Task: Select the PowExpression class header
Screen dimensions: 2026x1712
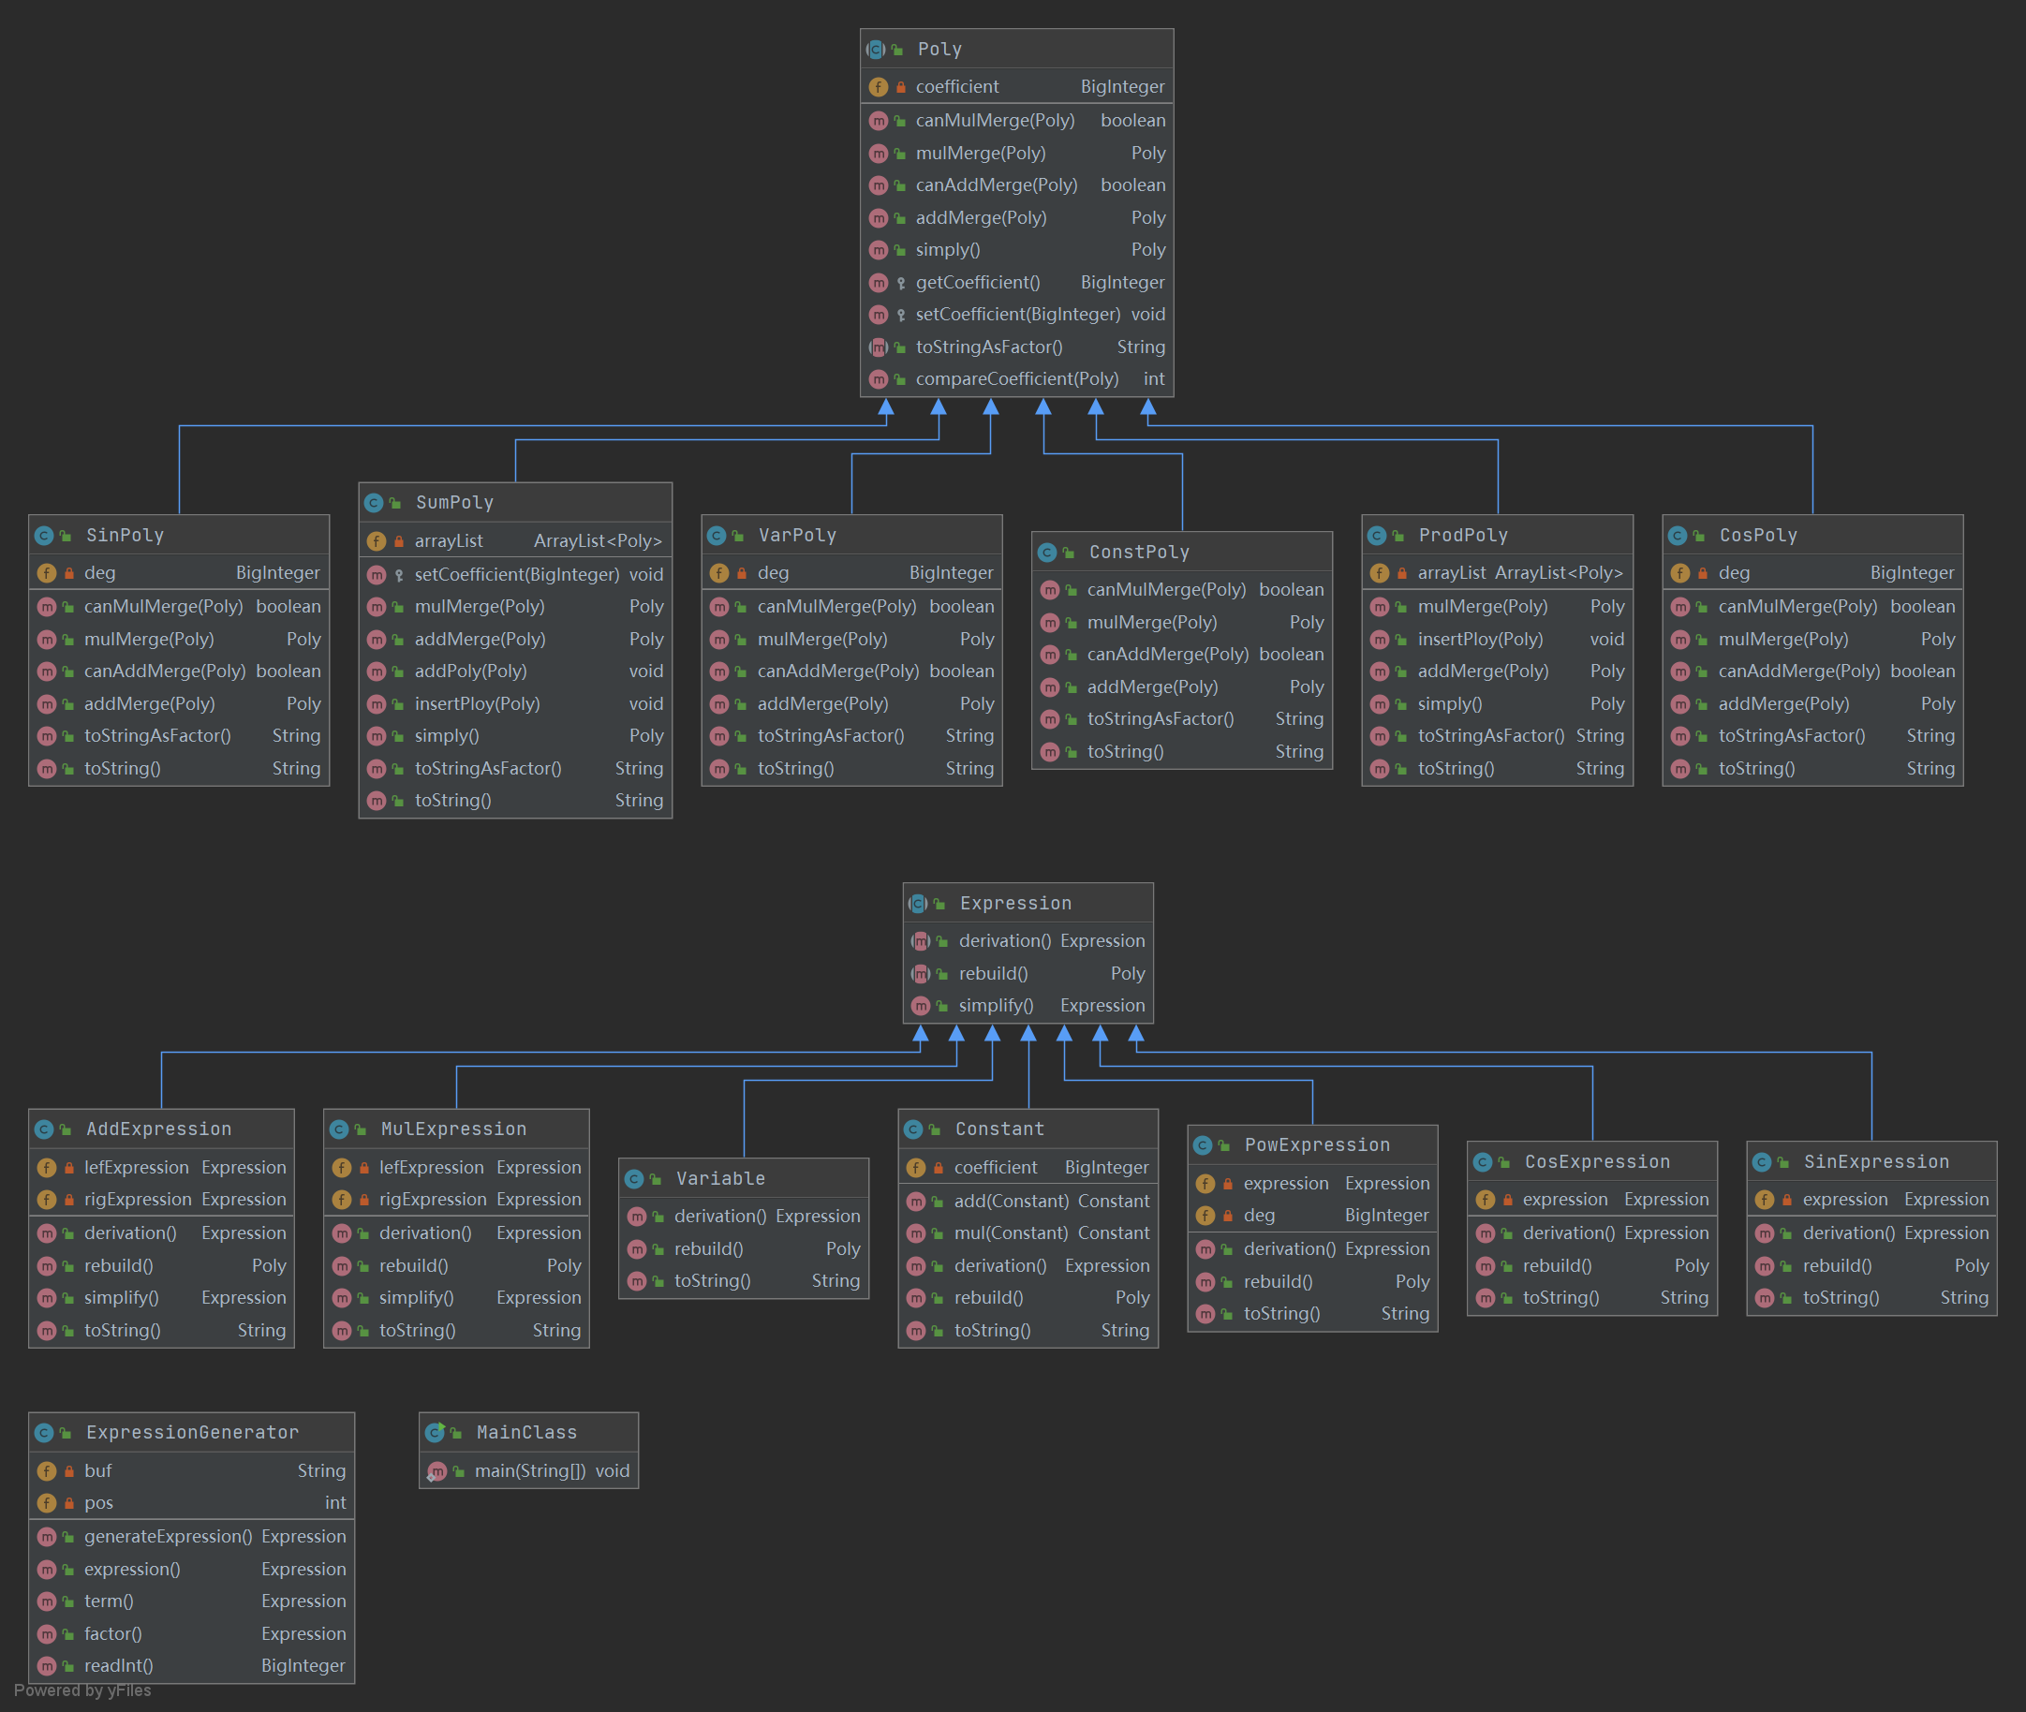Action: pyautogui.click(x=1316, y=1145)
